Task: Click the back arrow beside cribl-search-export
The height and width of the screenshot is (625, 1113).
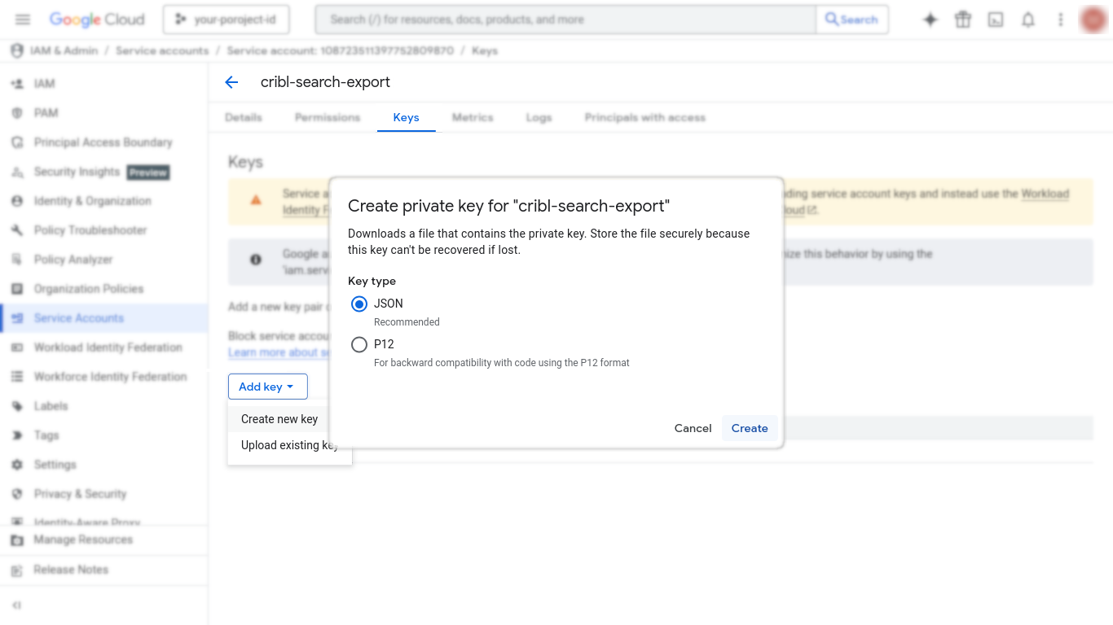Action: (231, 81)
